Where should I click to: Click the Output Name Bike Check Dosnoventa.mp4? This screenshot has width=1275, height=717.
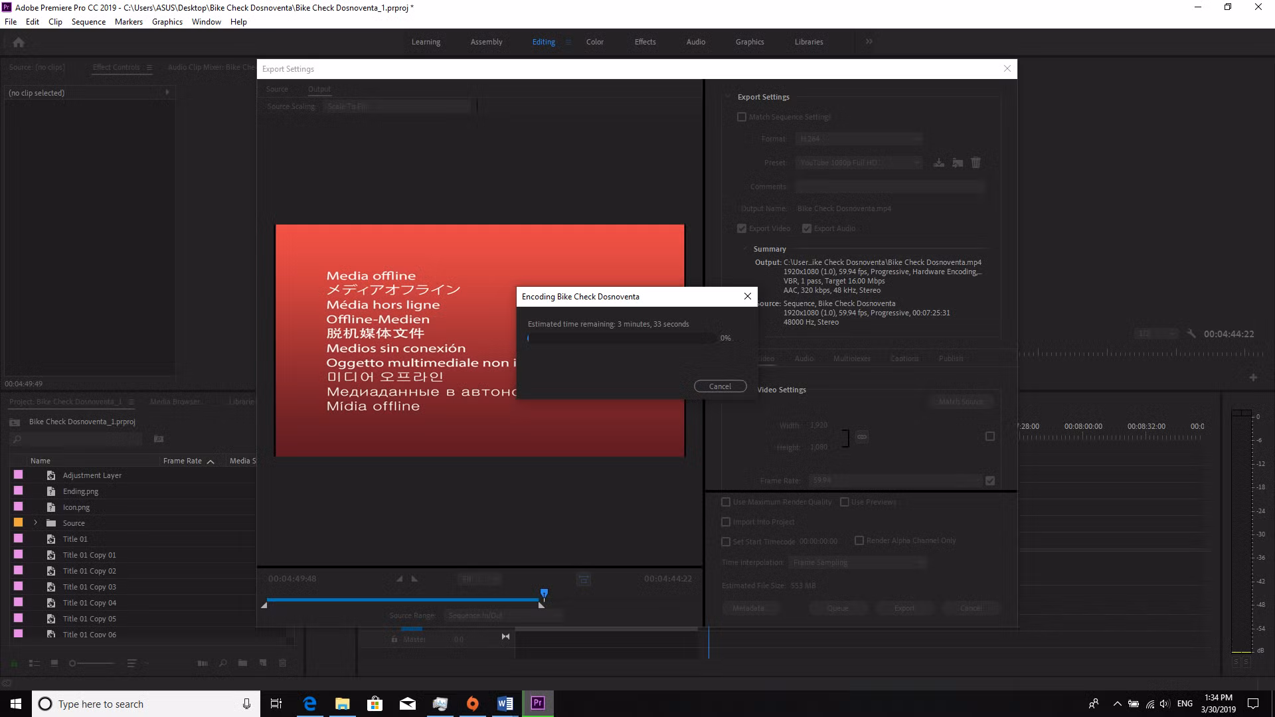[844, 208]
